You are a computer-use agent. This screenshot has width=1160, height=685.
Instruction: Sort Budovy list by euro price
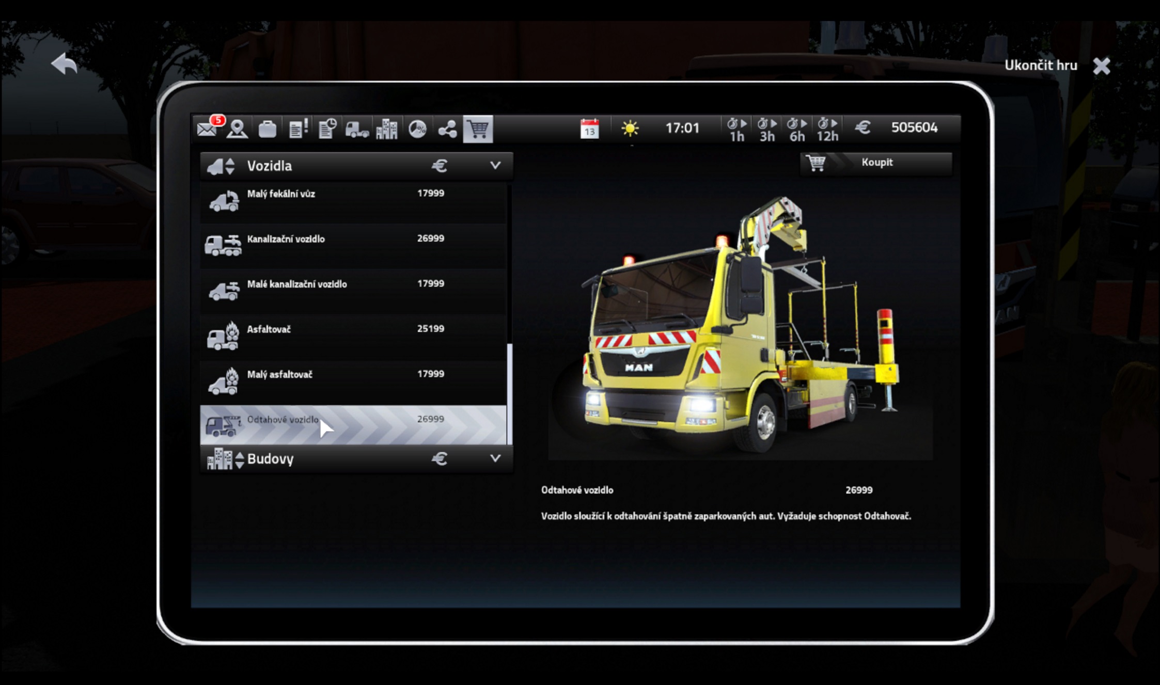[x=439, y=458]
